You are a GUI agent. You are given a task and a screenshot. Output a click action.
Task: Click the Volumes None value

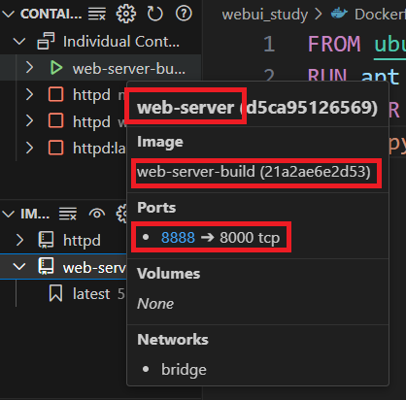(155, 304)
